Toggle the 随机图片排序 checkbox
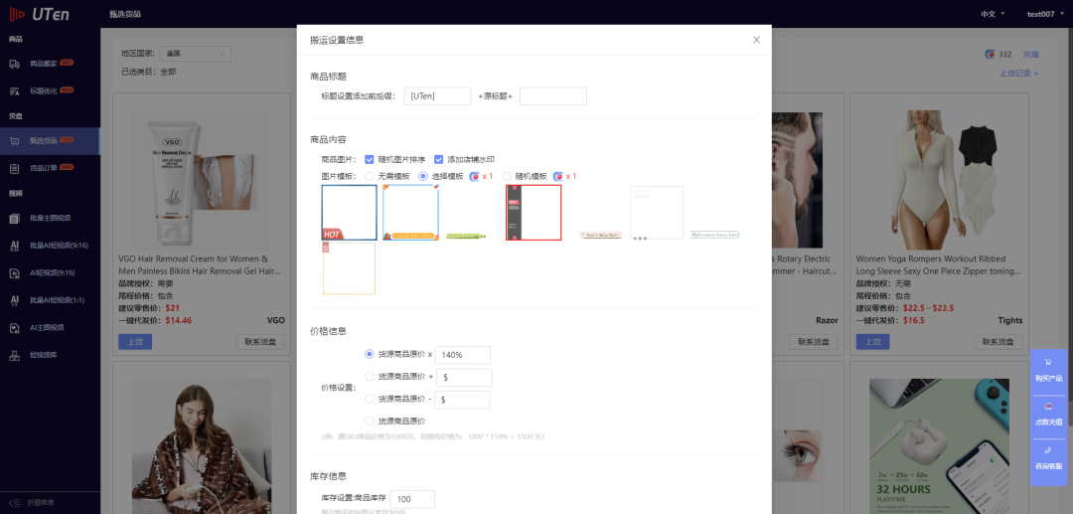Image resolution: width=1073 pixels, height=514 pixels. pyautogui.click(x=370, y=159)
